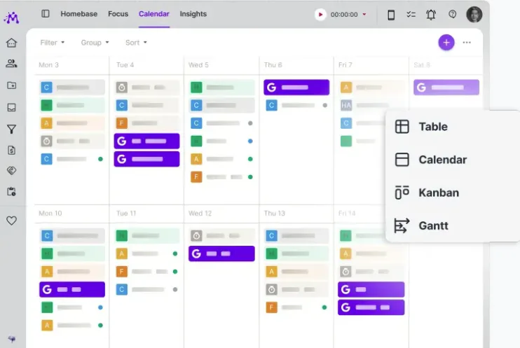The image size is (520, 348).
Task: Open the invoice document sidebar icon
Action: (x=12, y=150)
